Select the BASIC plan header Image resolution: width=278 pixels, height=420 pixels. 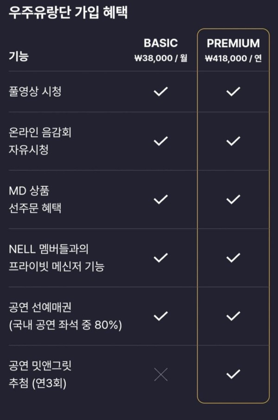tap(161, 43)
